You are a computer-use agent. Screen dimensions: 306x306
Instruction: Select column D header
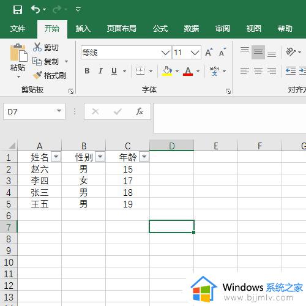pos(171,146)
